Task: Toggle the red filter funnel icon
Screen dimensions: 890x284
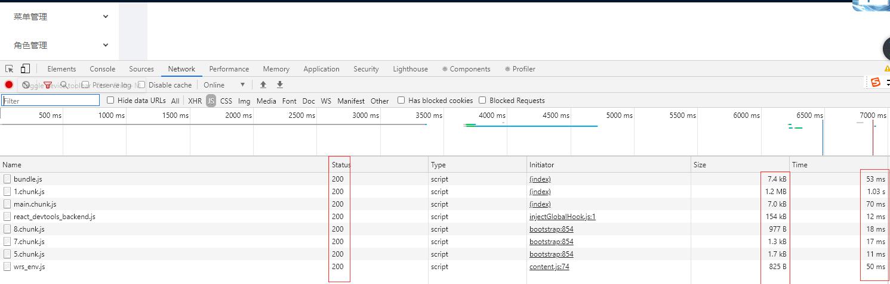Action: tap(48, 85)
